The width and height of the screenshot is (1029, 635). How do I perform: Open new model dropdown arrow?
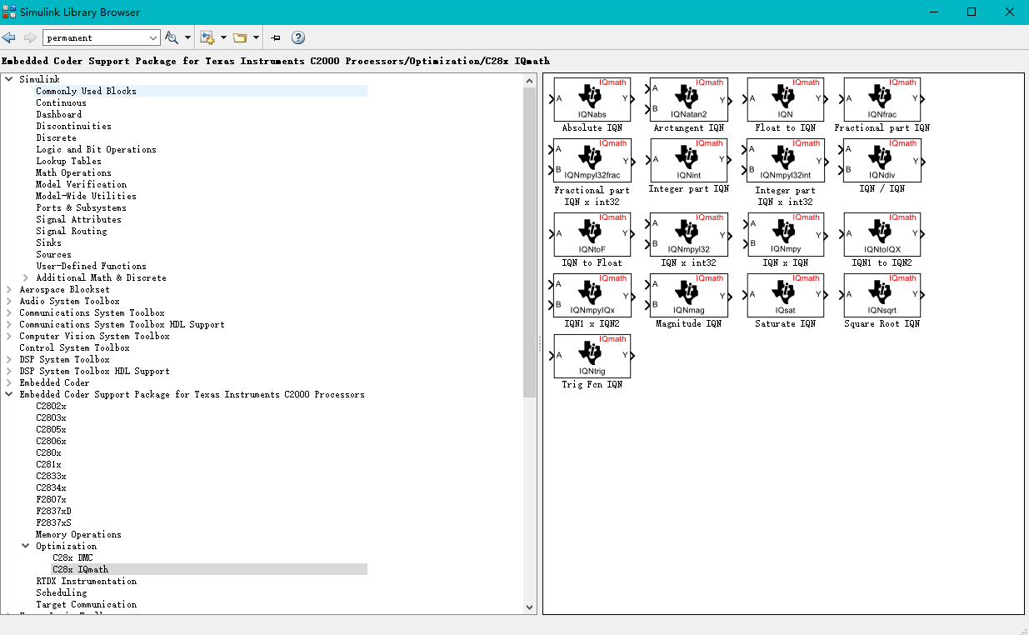point(224,37)
